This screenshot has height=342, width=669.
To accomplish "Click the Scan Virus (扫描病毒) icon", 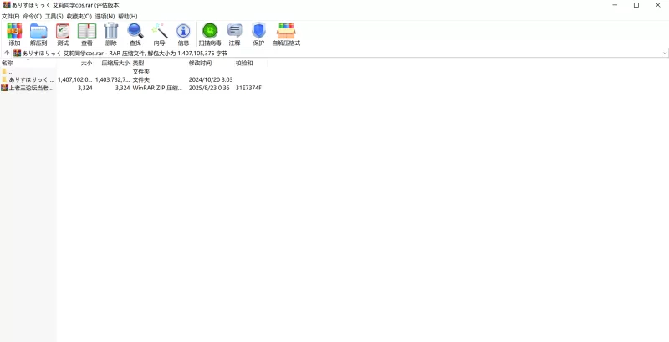I will (x=210, y=34).
